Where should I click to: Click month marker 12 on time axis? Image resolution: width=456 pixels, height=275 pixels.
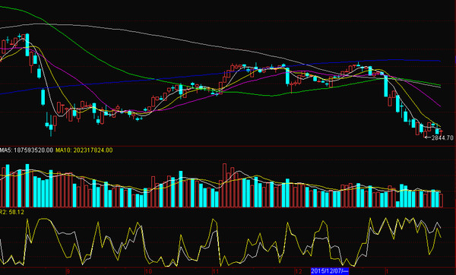coord(299,271)
